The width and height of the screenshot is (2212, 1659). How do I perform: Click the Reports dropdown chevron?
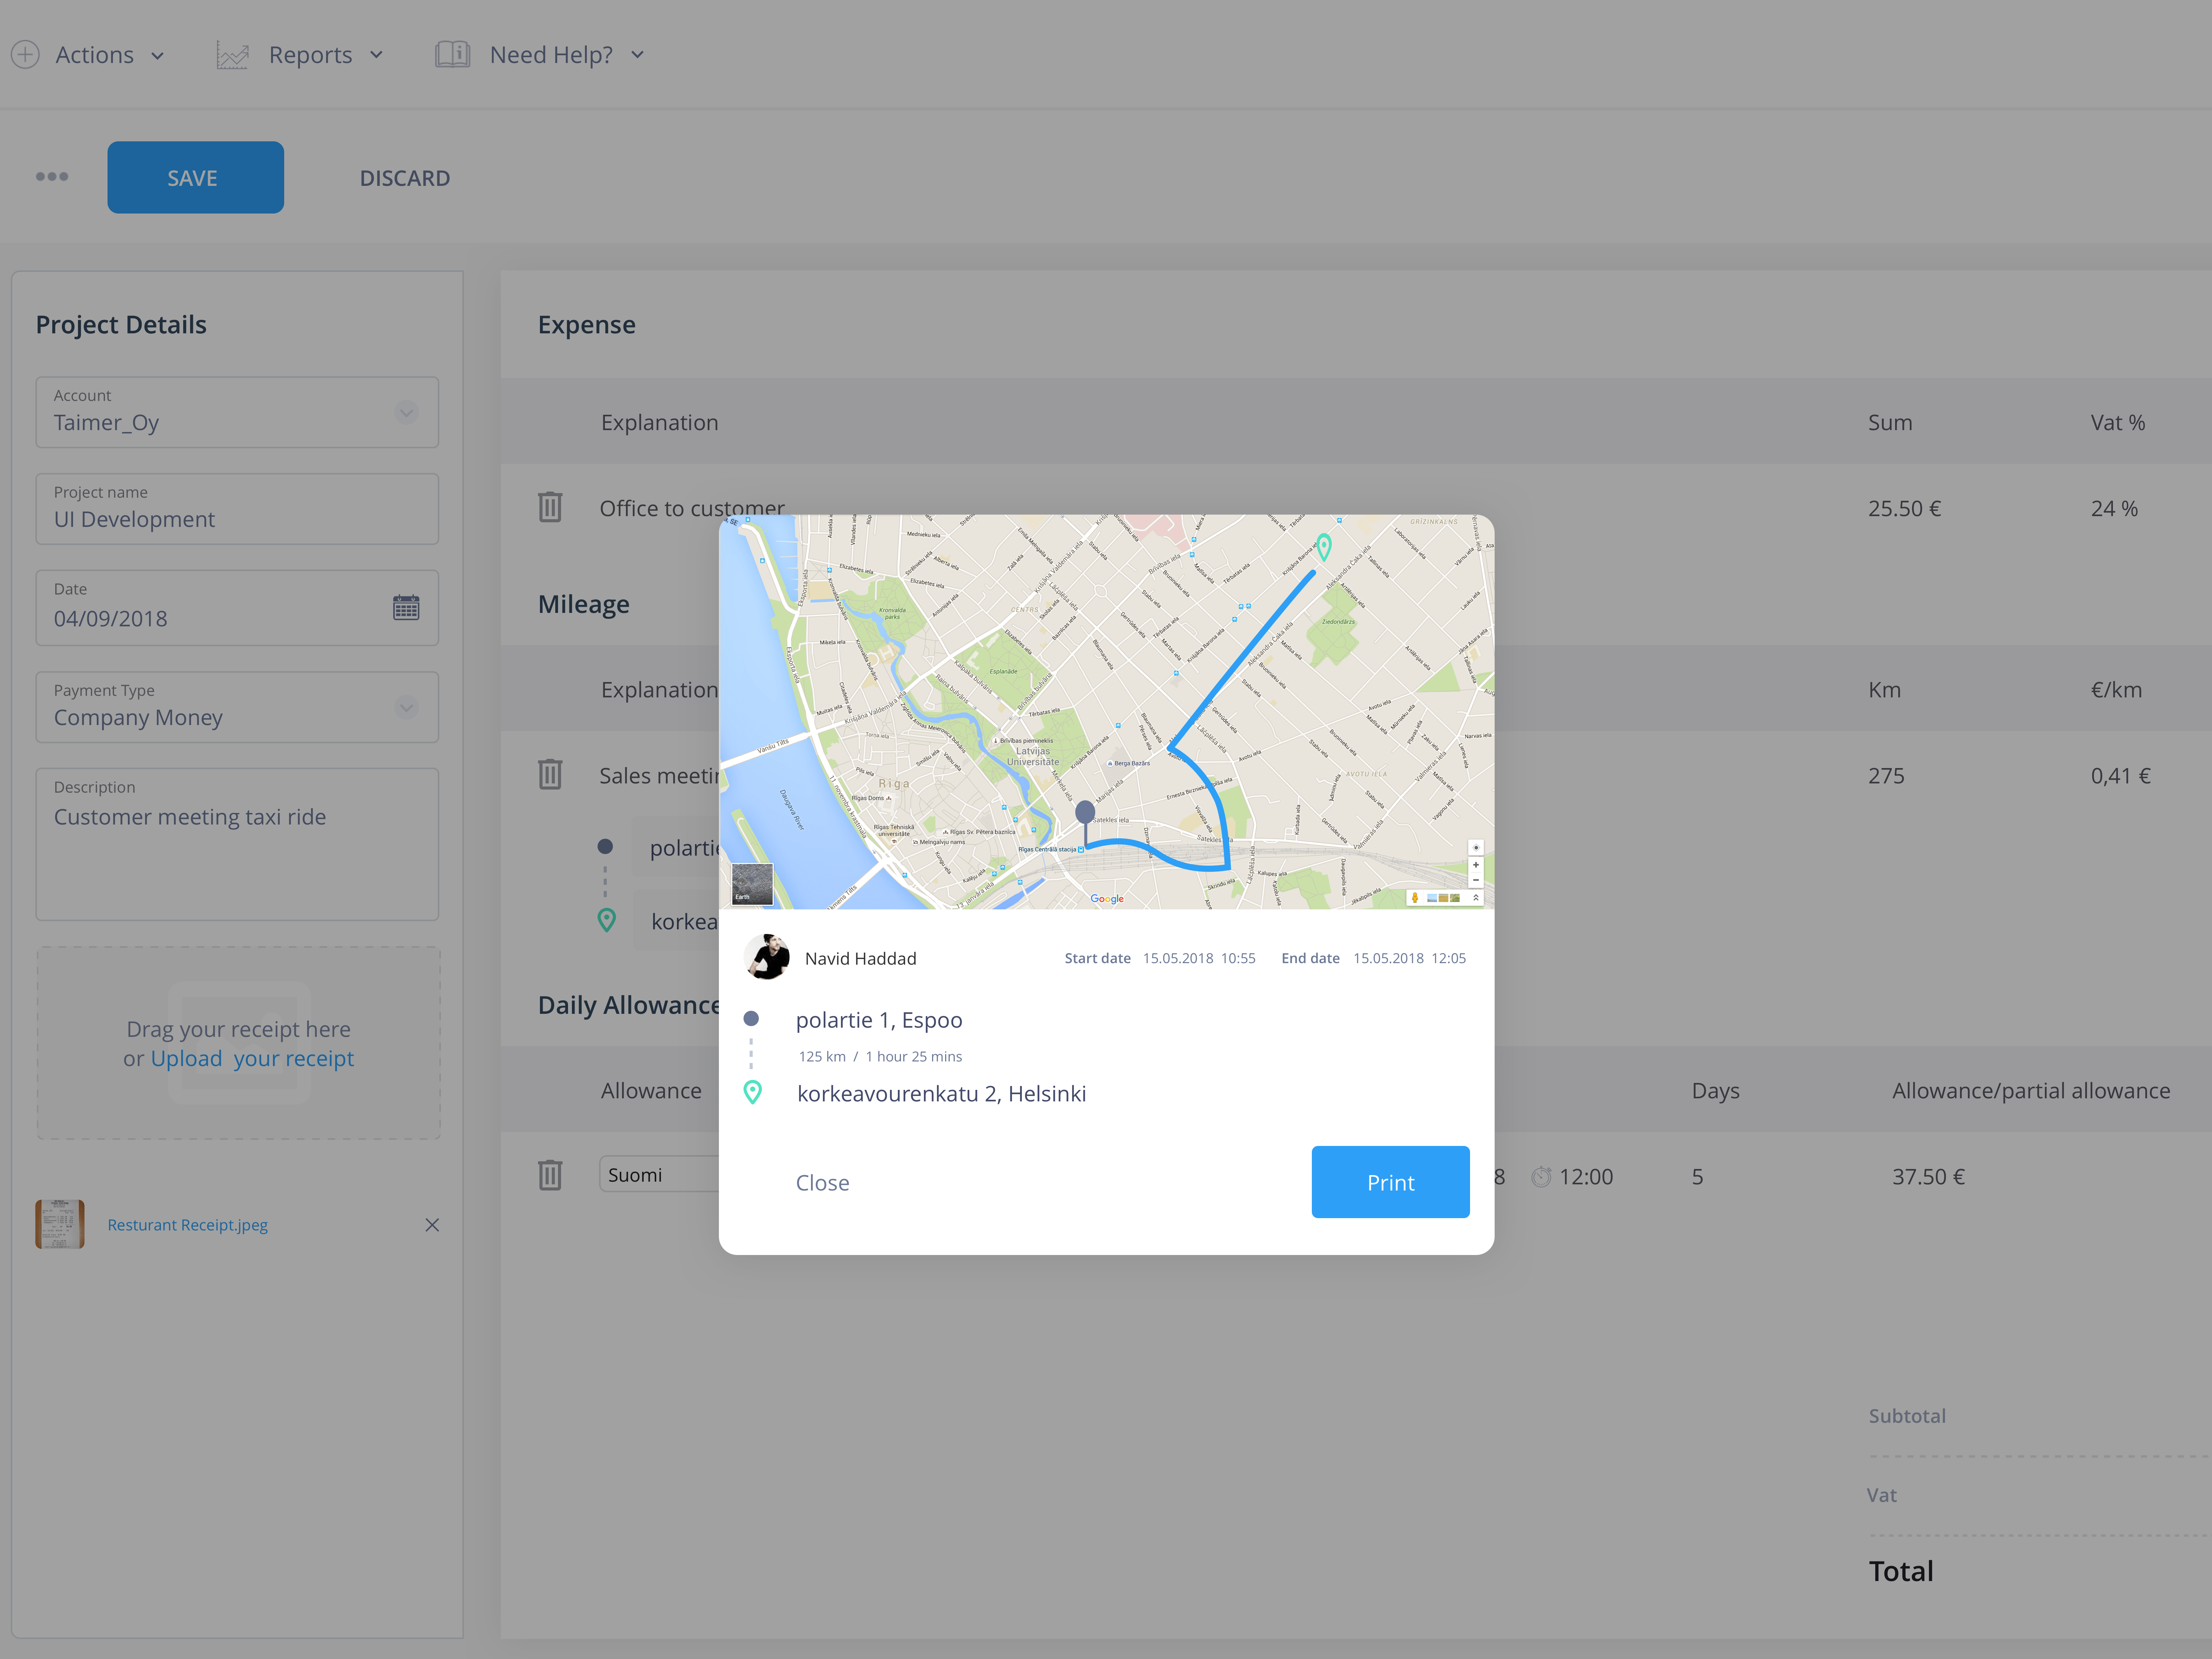point(376,55)
